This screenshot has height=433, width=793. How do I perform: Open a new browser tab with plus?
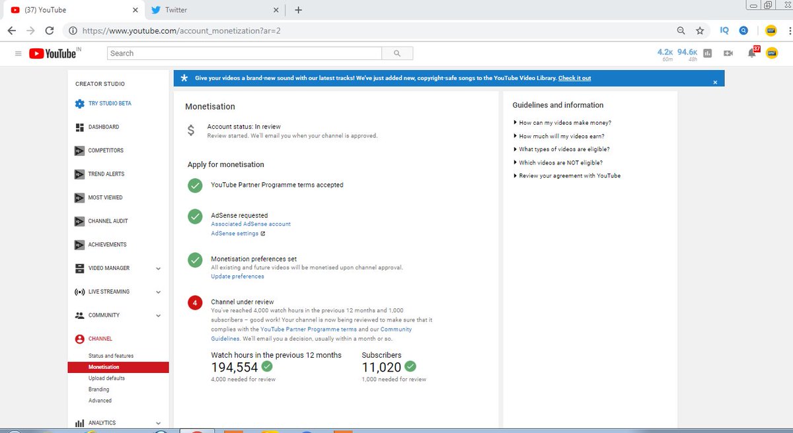298,10
